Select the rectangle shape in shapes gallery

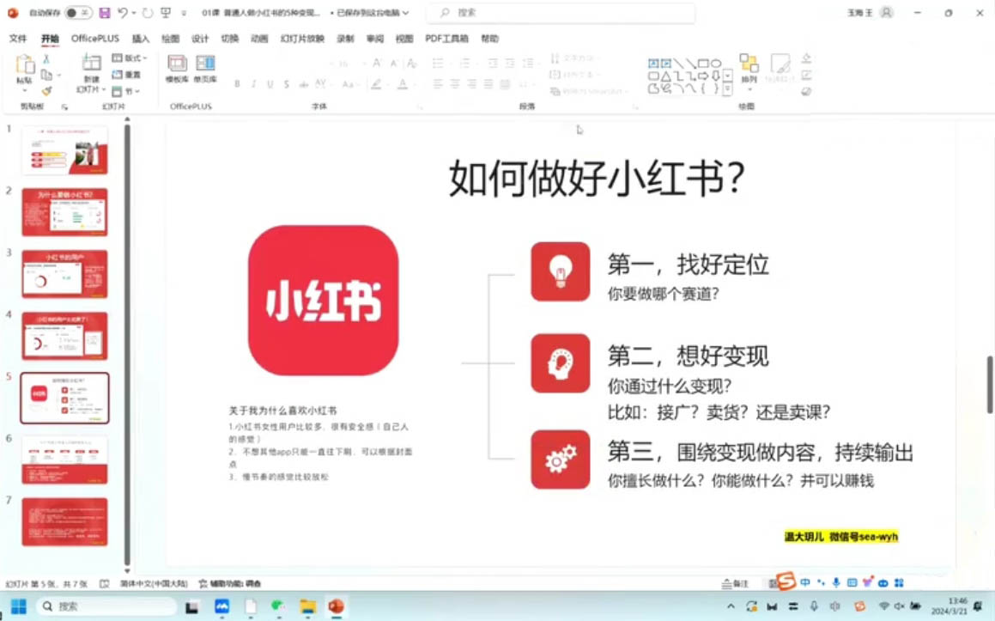click(x=703, y=64)
